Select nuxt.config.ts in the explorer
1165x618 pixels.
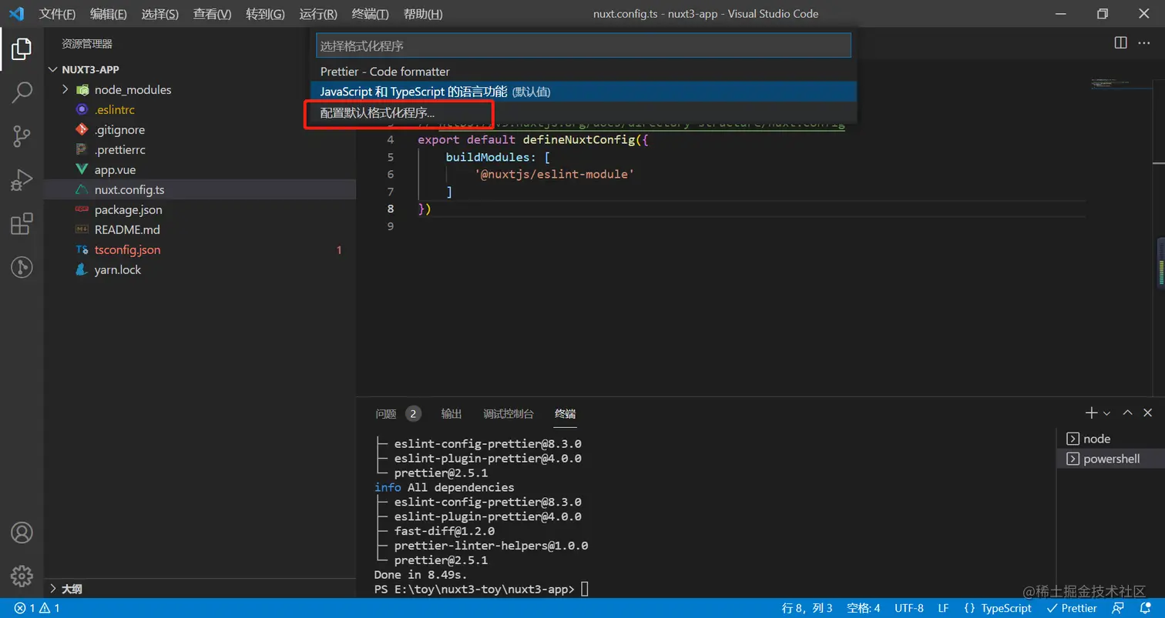(x=200, y=190)
